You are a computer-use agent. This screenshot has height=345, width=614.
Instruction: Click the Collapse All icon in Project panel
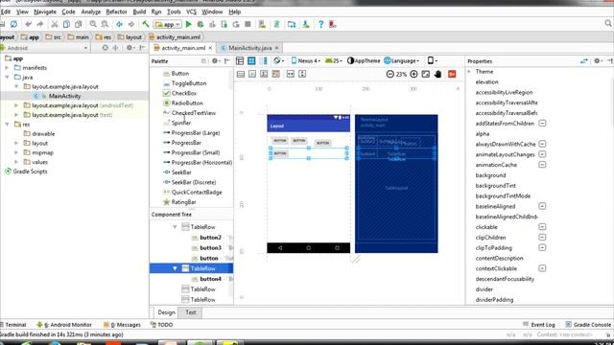coord(115,48)
